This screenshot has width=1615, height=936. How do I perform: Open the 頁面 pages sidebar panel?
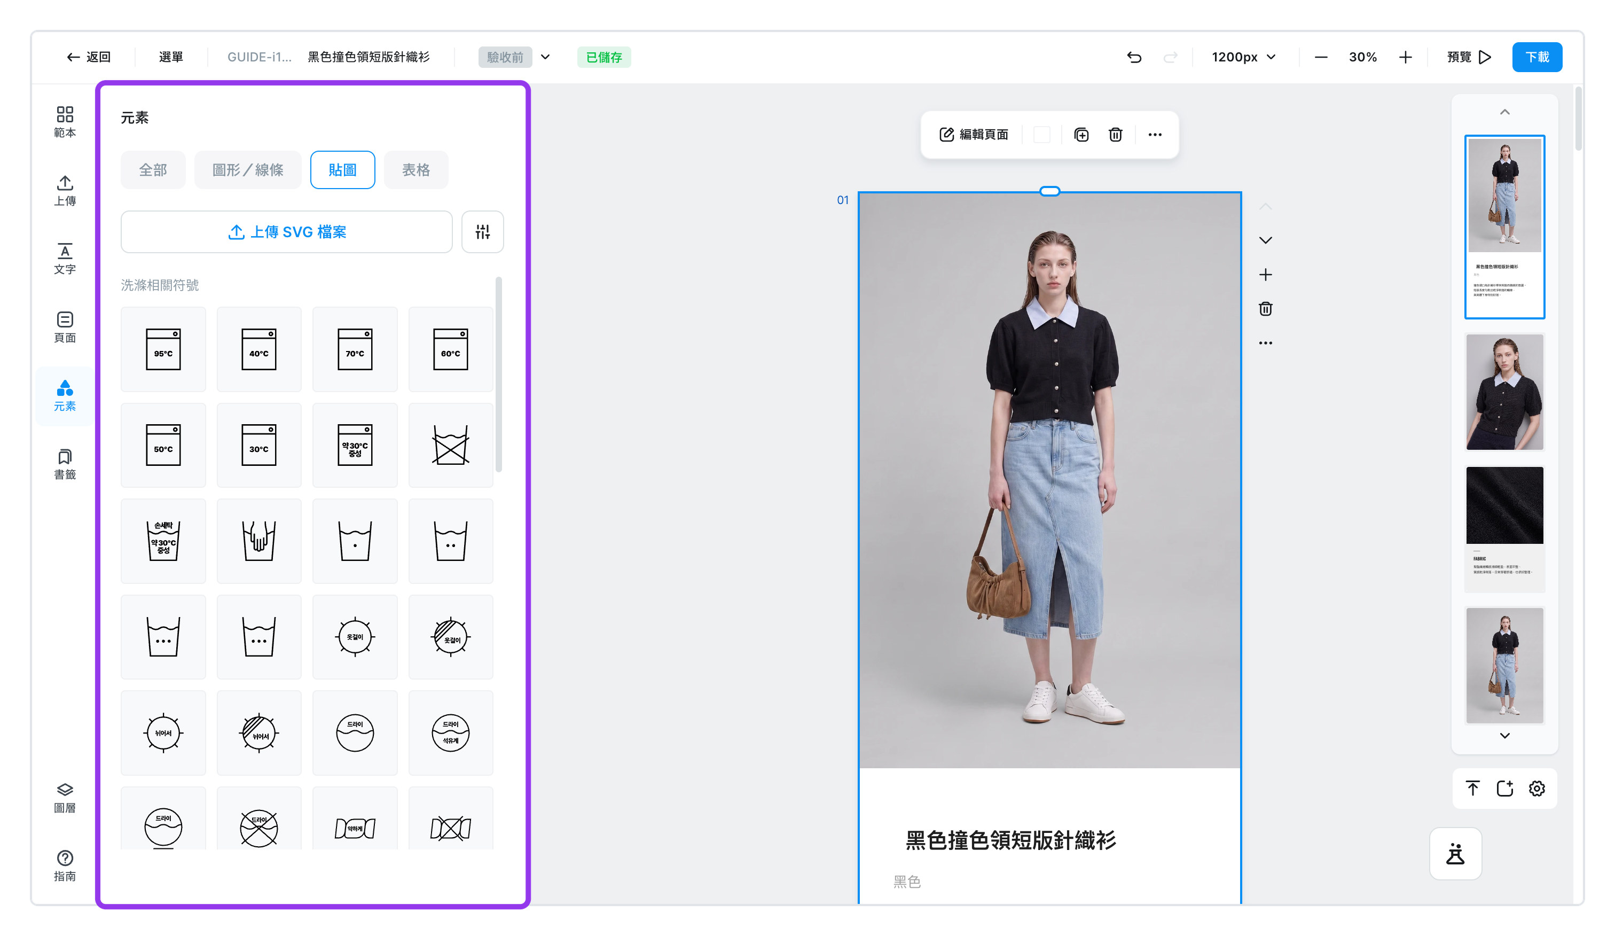[x=65, y=327]
